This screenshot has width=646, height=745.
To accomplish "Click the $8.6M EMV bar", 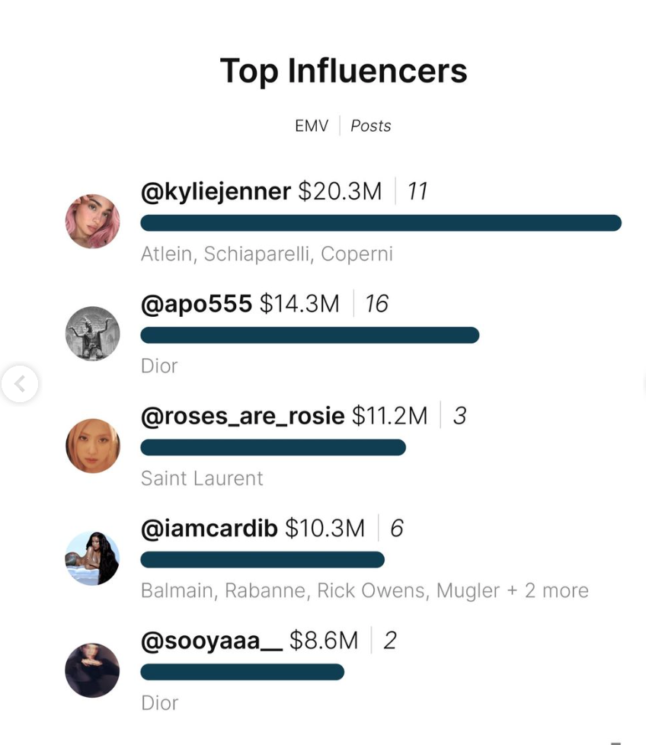I will pyautogui.click(x=242, y=672).
